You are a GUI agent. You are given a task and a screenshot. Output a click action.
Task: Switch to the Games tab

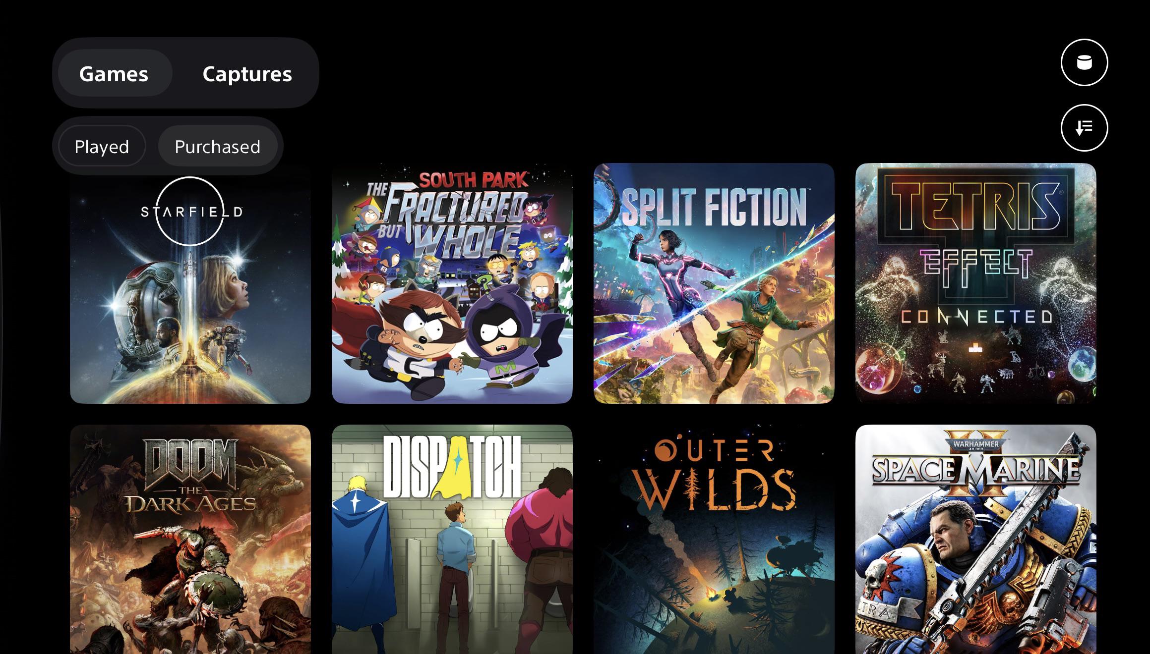click(115, 73)
